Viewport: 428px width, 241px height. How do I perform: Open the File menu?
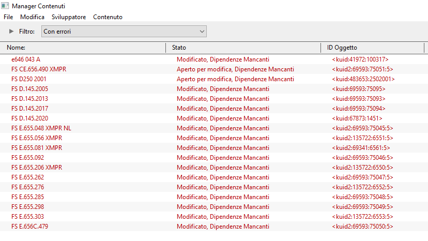[8, 17]
